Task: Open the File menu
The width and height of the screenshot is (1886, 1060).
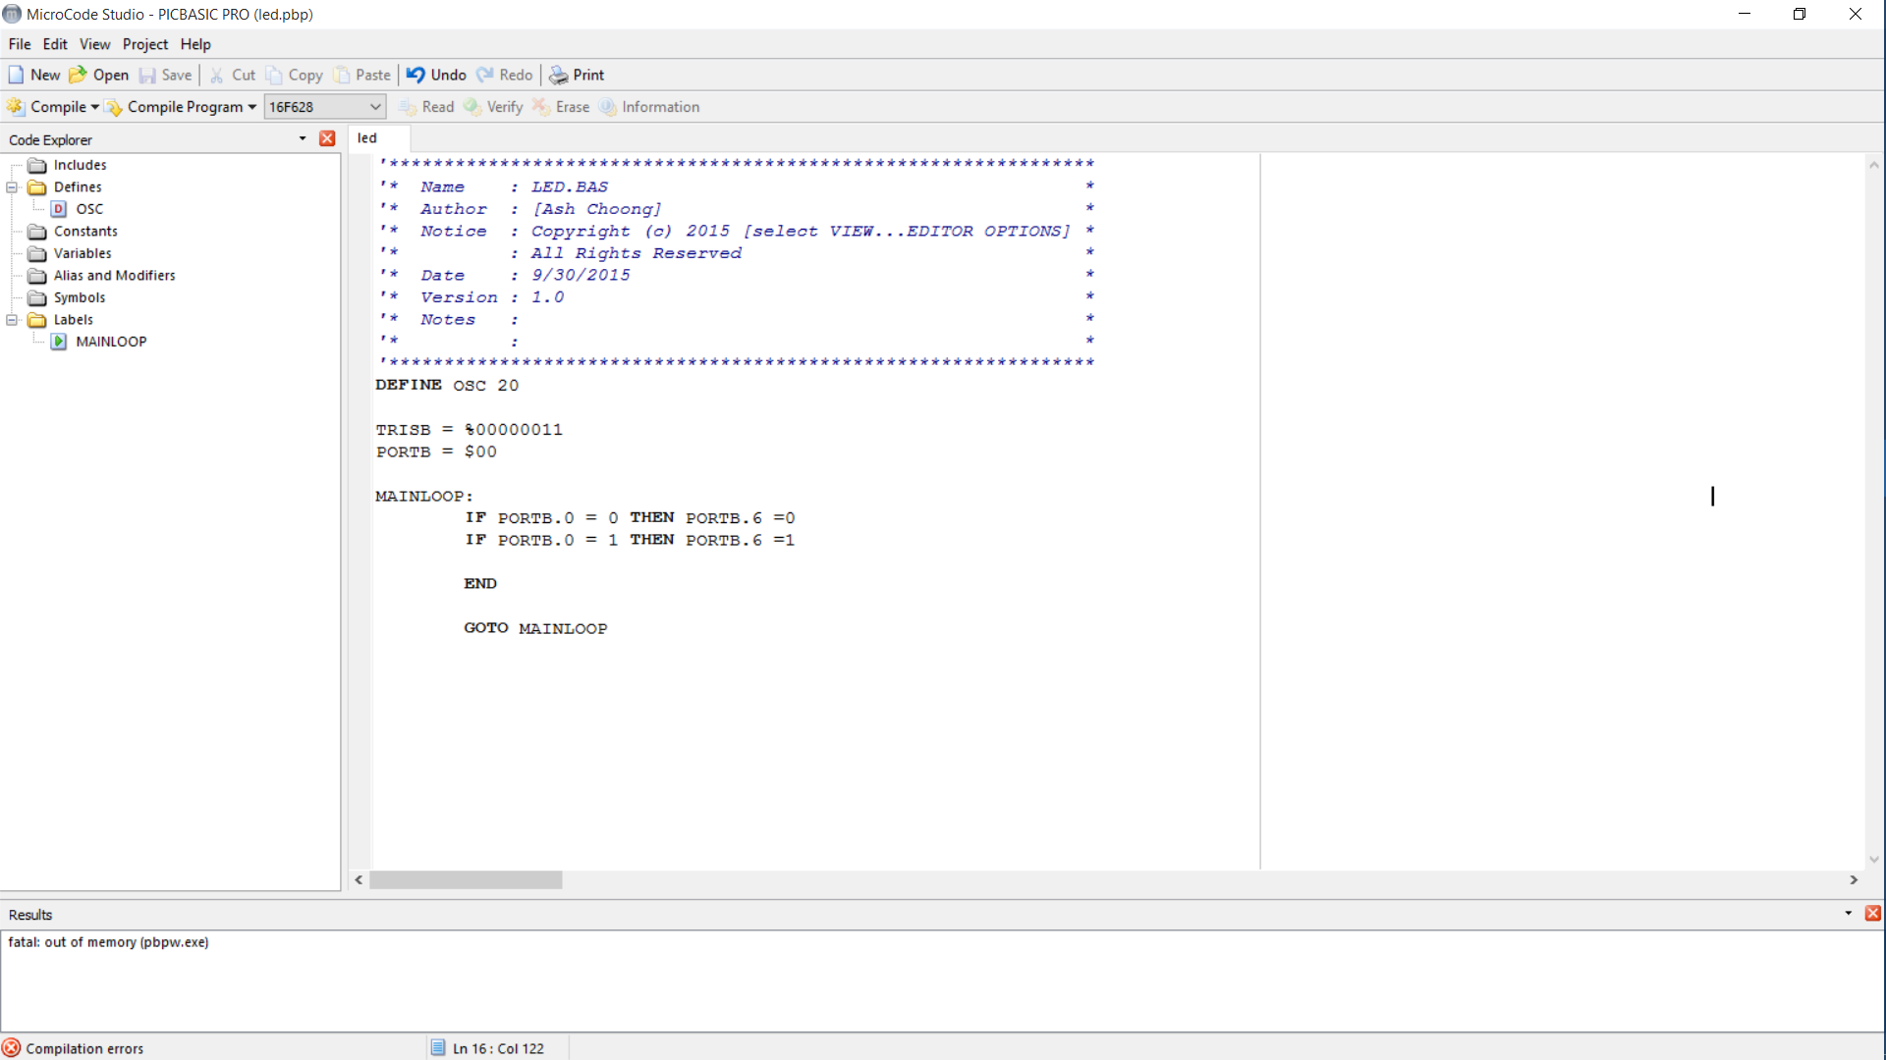Action: [20, 43]
